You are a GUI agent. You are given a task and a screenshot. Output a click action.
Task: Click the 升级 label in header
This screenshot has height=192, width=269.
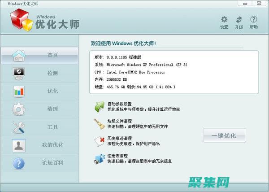pyautogui.click(x=239, y=27)
